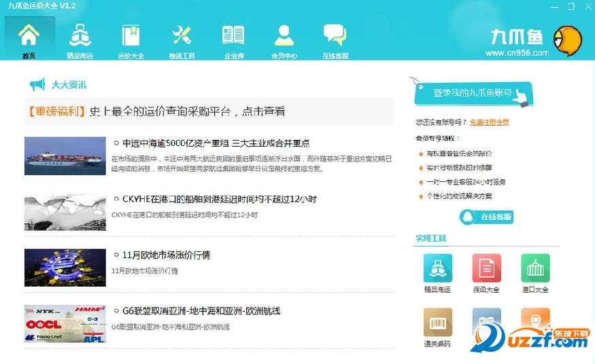Click the CKYHE news grey thumbnail
The height and width of the screenshot is (364, 595).
coord(65,212)
